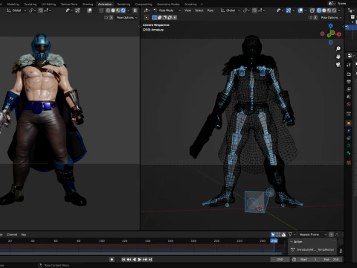Open left viewport Pose Options dropdown

pyautogui.click(x=126, y=18)
